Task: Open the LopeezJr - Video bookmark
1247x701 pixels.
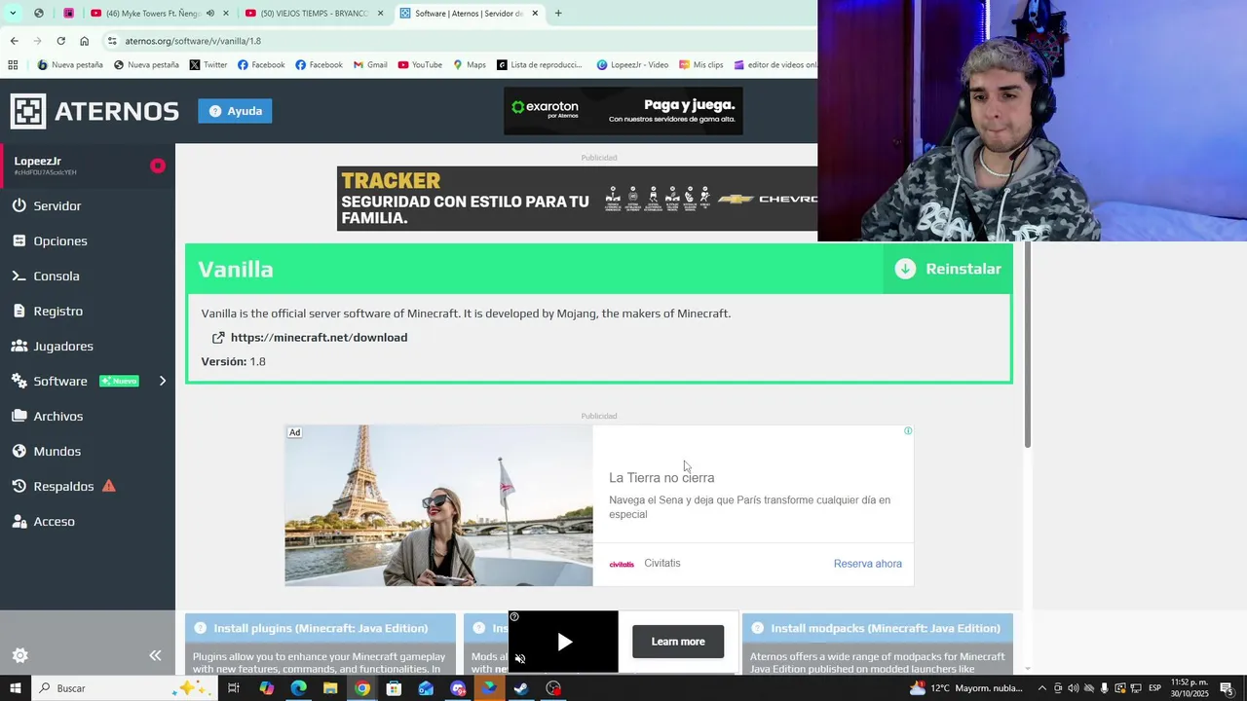Action: tap(632, 65)
